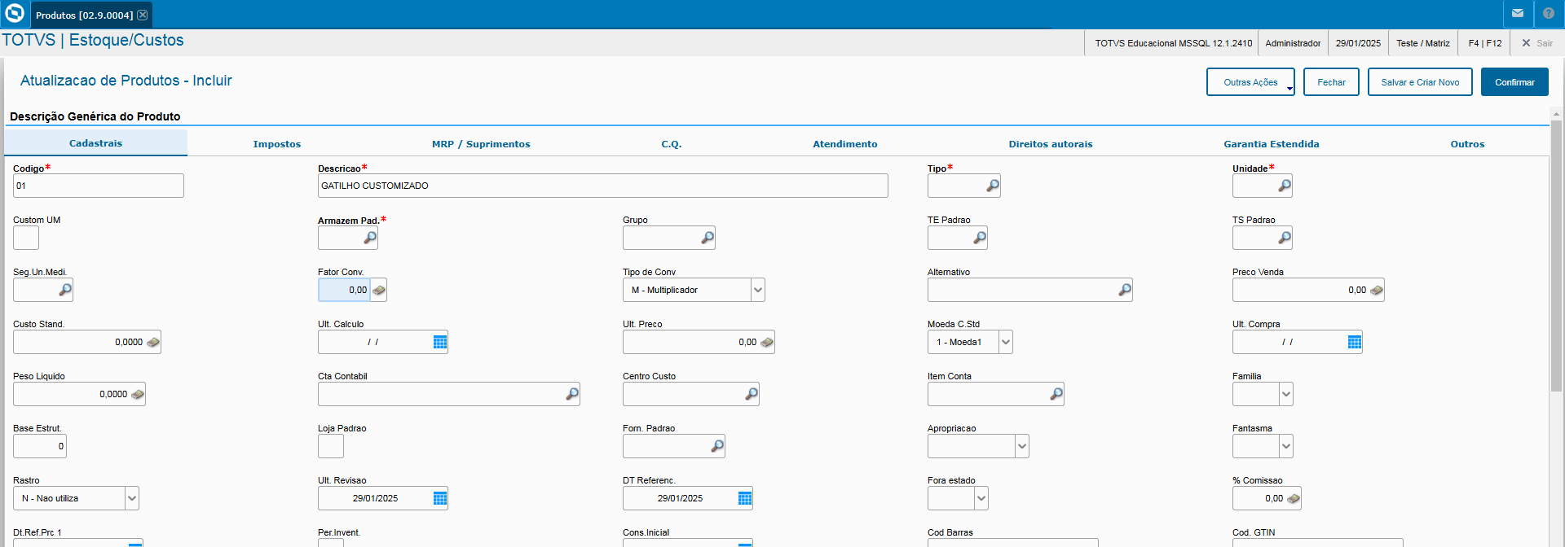
Task: Click the Custom UM input box
Action: pos(26,238)
